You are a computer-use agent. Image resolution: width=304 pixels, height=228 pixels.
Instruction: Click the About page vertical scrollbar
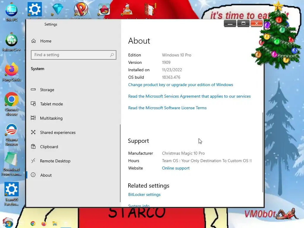263,152
